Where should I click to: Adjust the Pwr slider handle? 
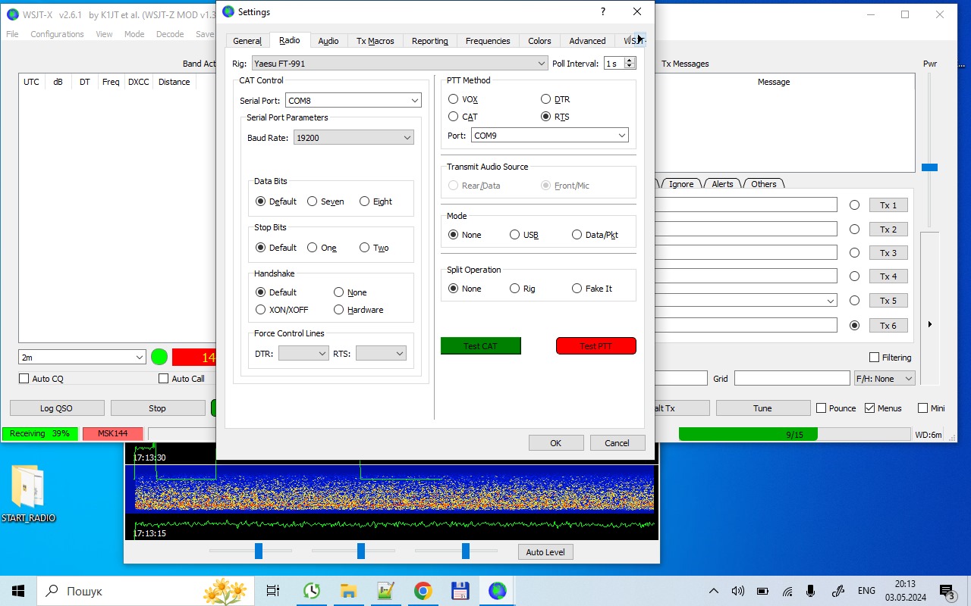click(929, 167)
